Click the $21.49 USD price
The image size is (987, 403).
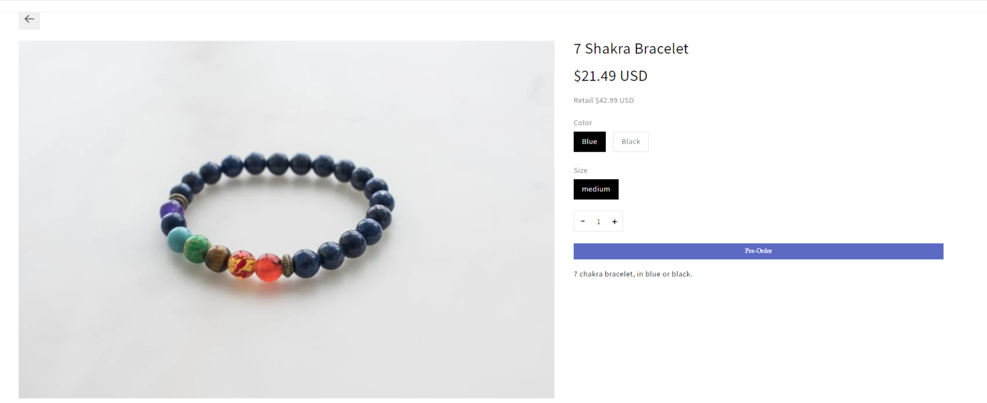pyautogui.click(x=611, y=76)
